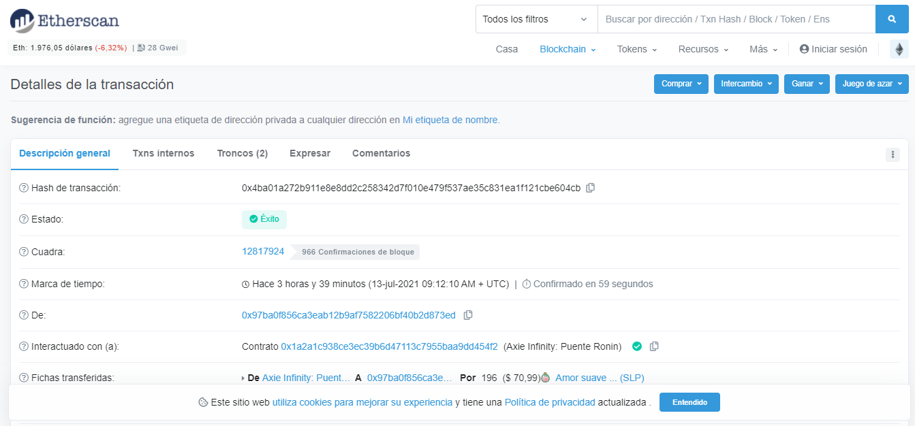Open the Comprar dropdown button

(x=681, y=84)
